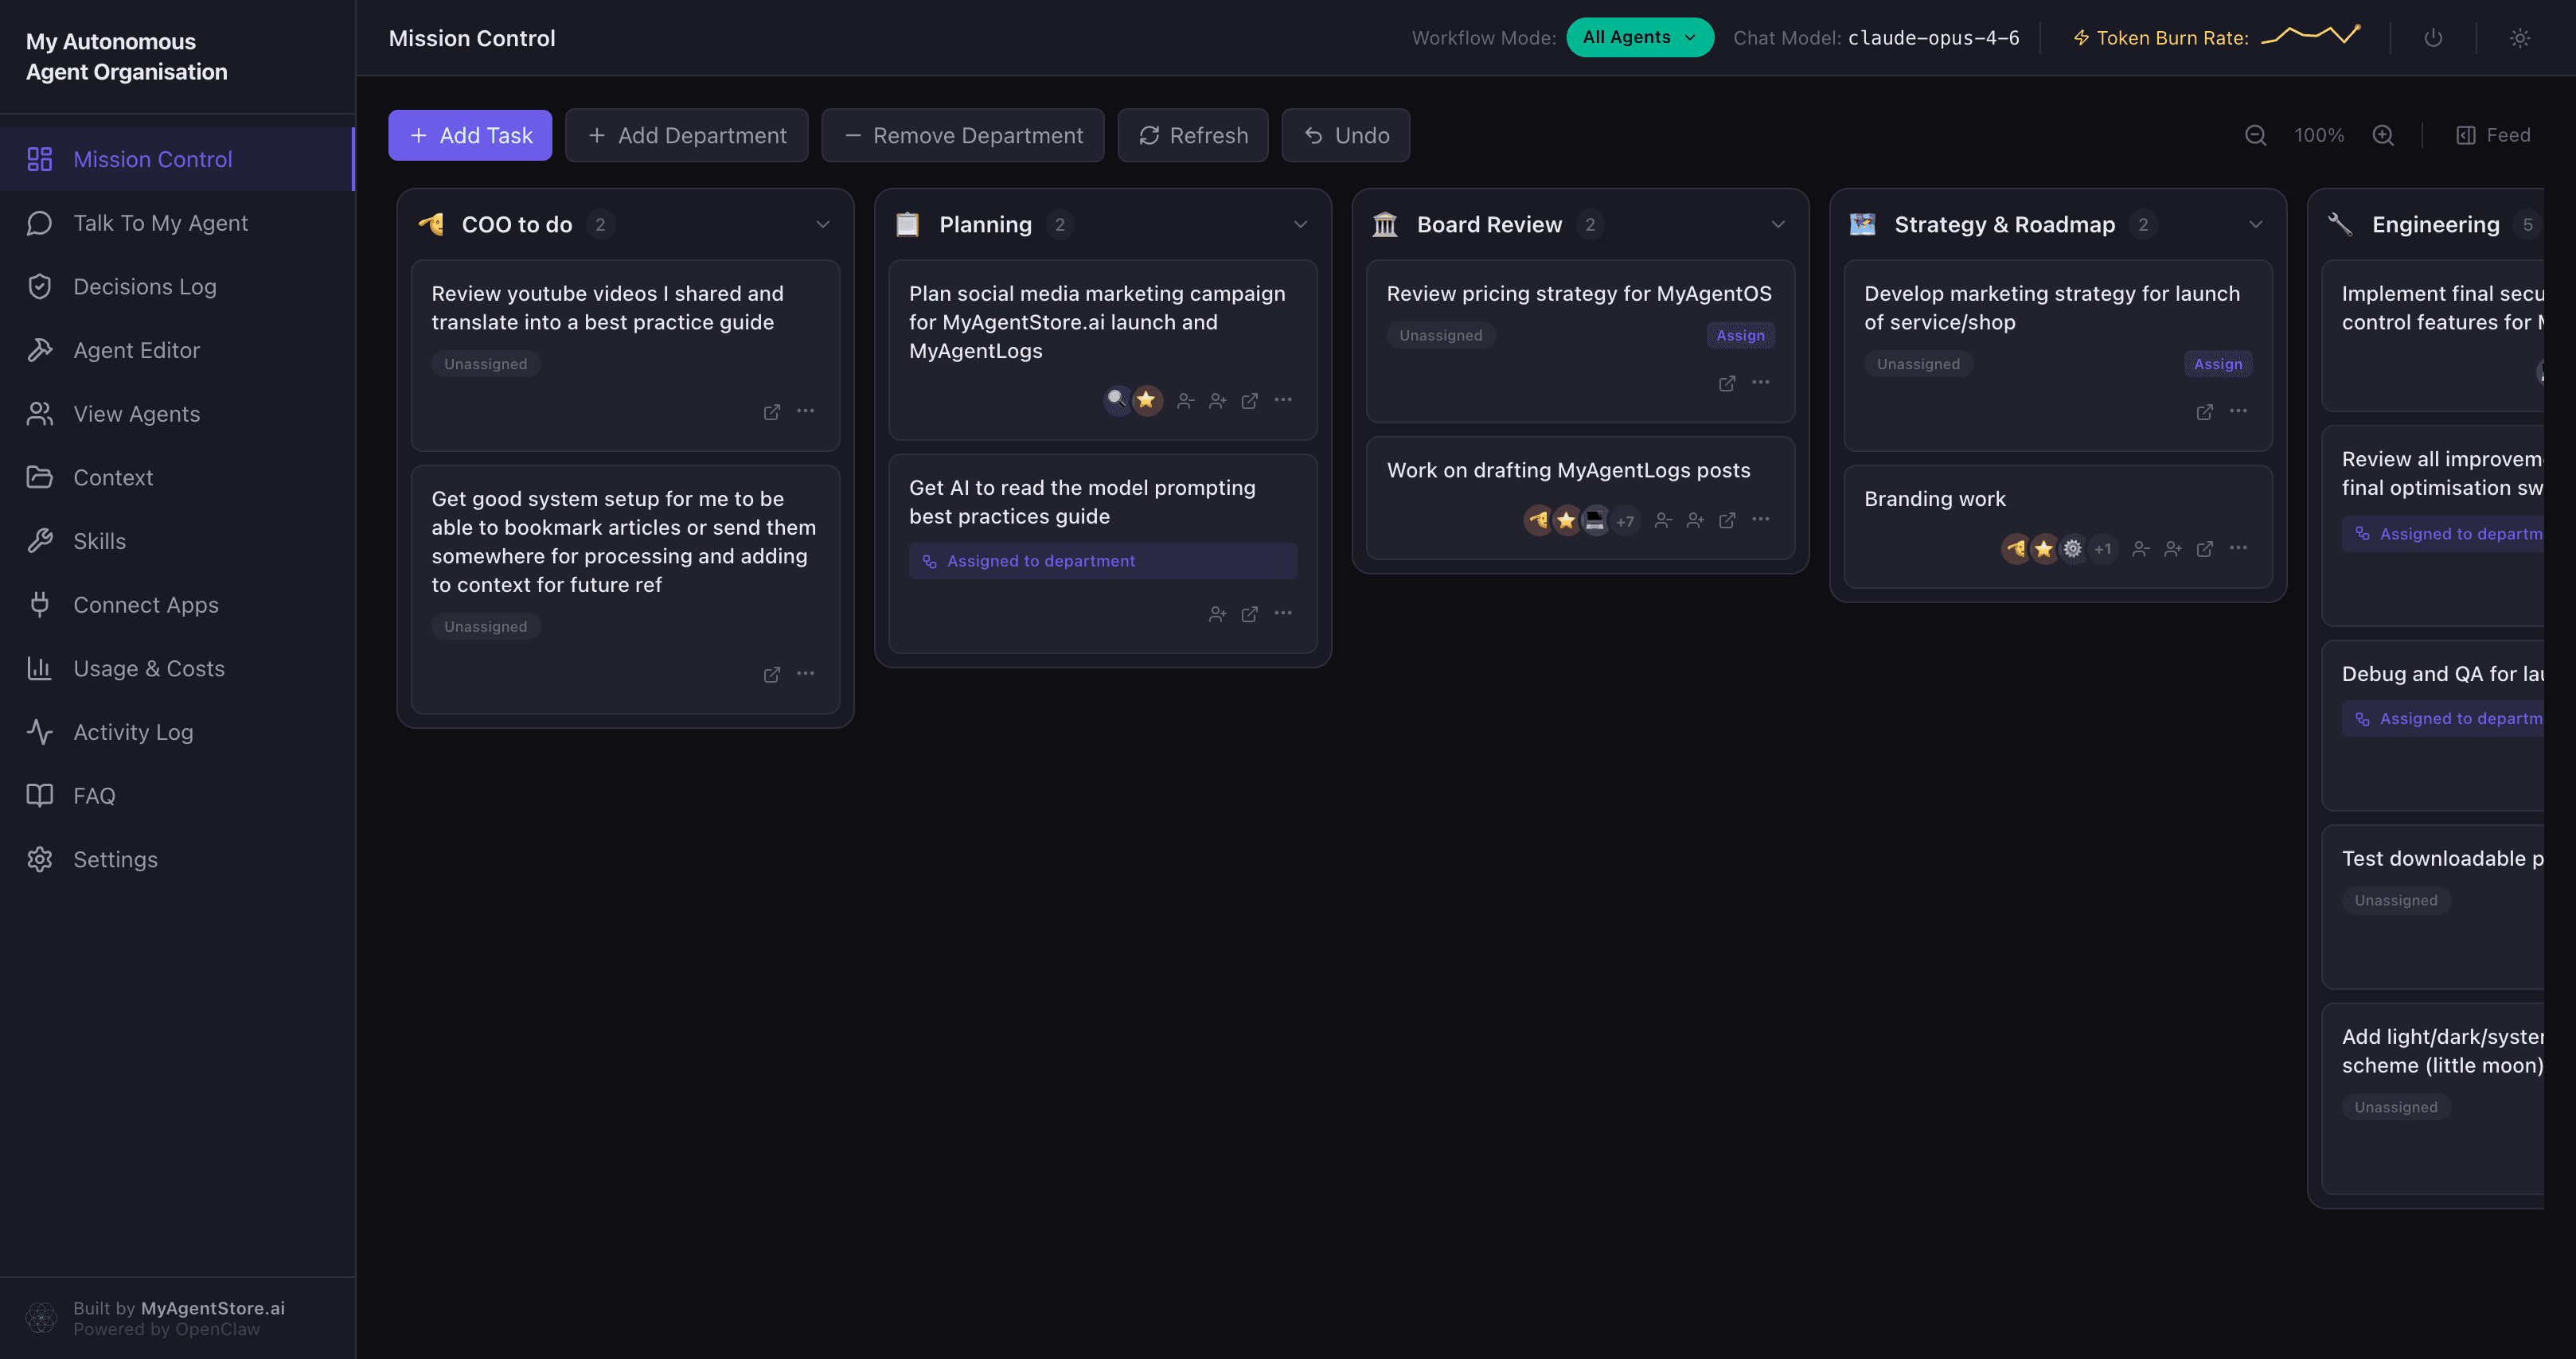Viewport: 2576px width, 1359px height.
Task: Click star agent avatar on MyAgentLogs posts card
Action: (1566, 520)
